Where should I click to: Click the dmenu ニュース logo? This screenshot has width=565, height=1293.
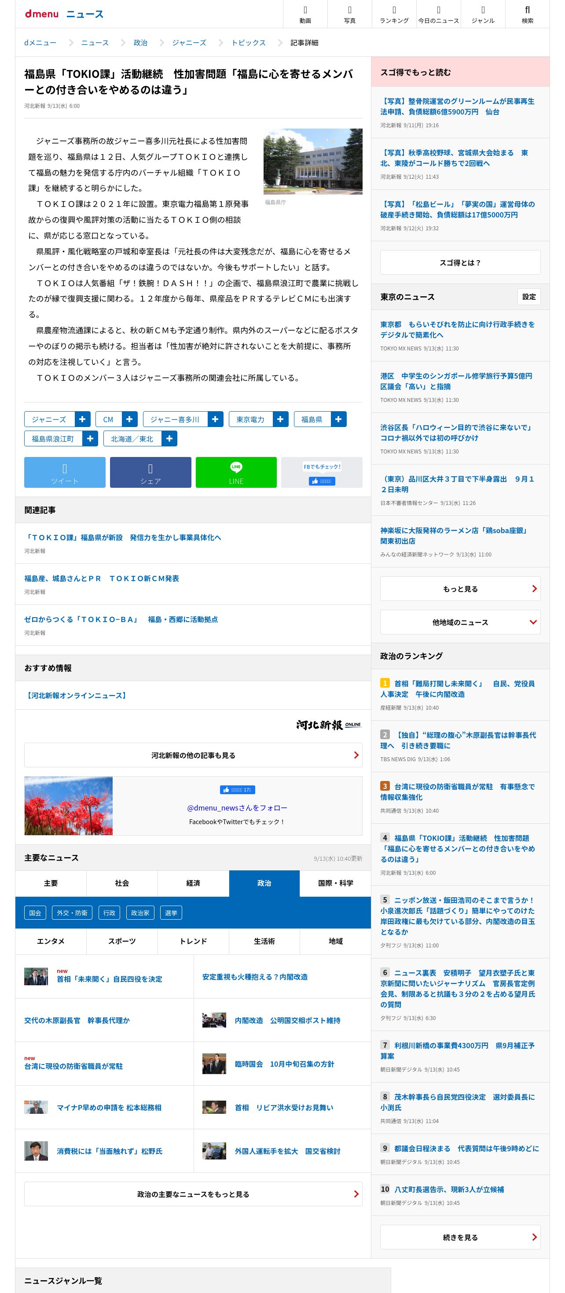pyautogui.click(x=64, y=14)
